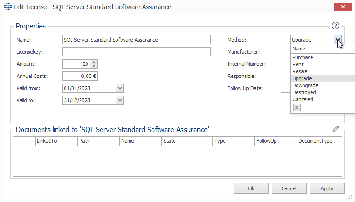
Task: Select Purchase from Method list
Action: [323, 57]
